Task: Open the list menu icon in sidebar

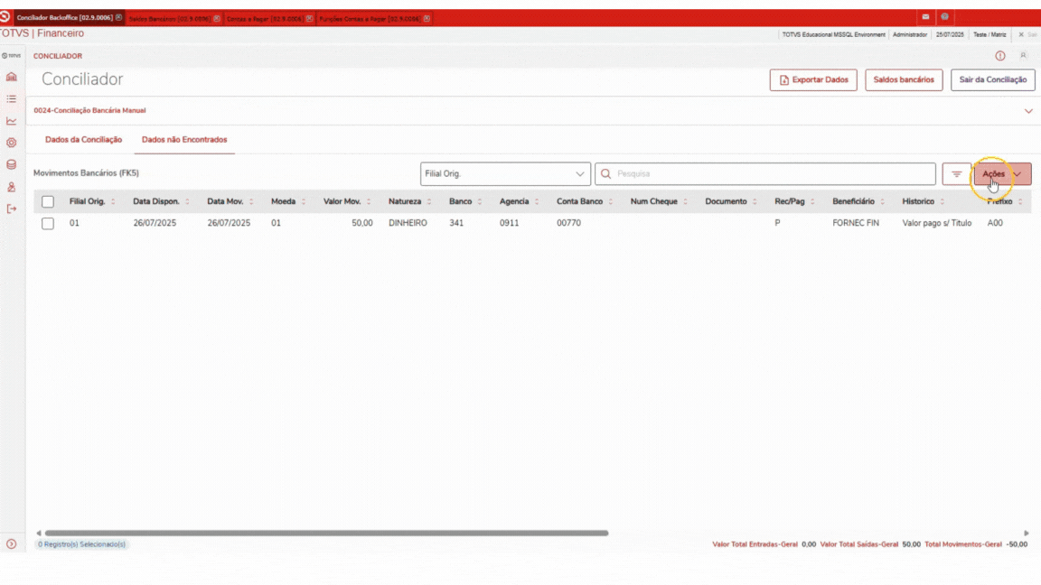Action: coord(11,98)
